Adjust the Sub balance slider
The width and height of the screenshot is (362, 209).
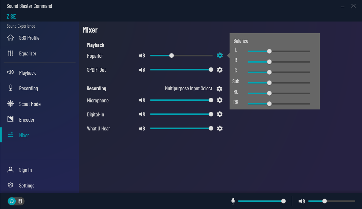(x=279, y=82)
